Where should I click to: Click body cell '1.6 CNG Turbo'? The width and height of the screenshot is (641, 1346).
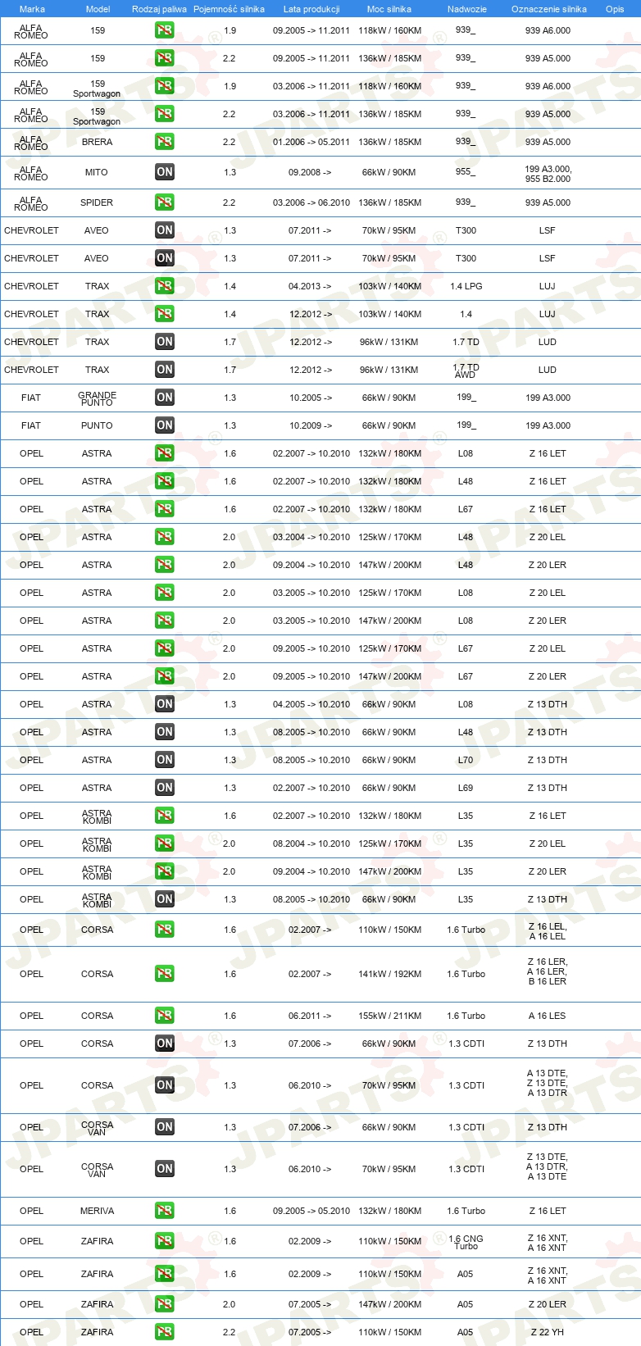tap(466, 1242)
